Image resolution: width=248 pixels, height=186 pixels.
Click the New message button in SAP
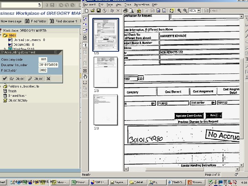coord(11,21)
